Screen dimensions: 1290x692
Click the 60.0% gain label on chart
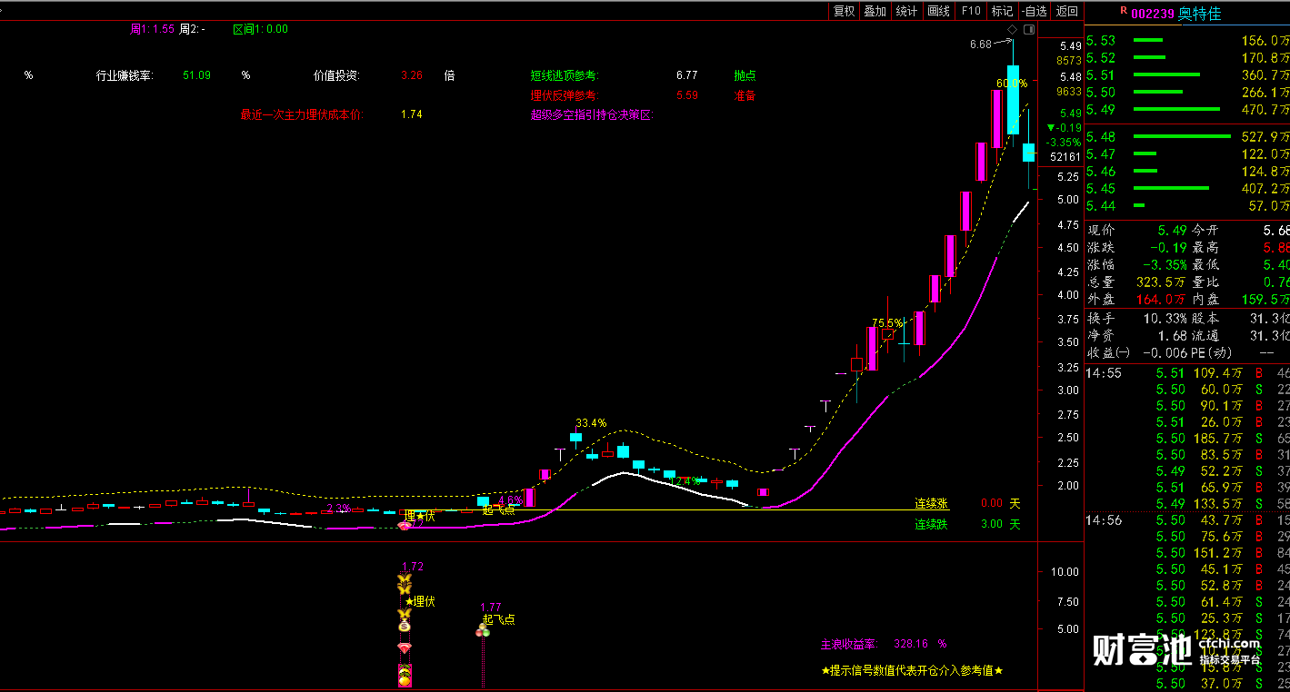[1012, 83]
